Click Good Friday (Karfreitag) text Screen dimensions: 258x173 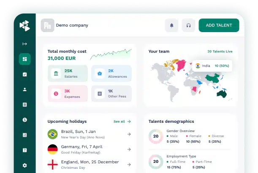point(81,152)
